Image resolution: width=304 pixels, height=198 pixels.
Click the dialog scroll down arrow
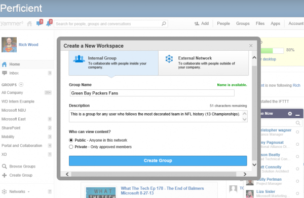(x=254, y=165)
